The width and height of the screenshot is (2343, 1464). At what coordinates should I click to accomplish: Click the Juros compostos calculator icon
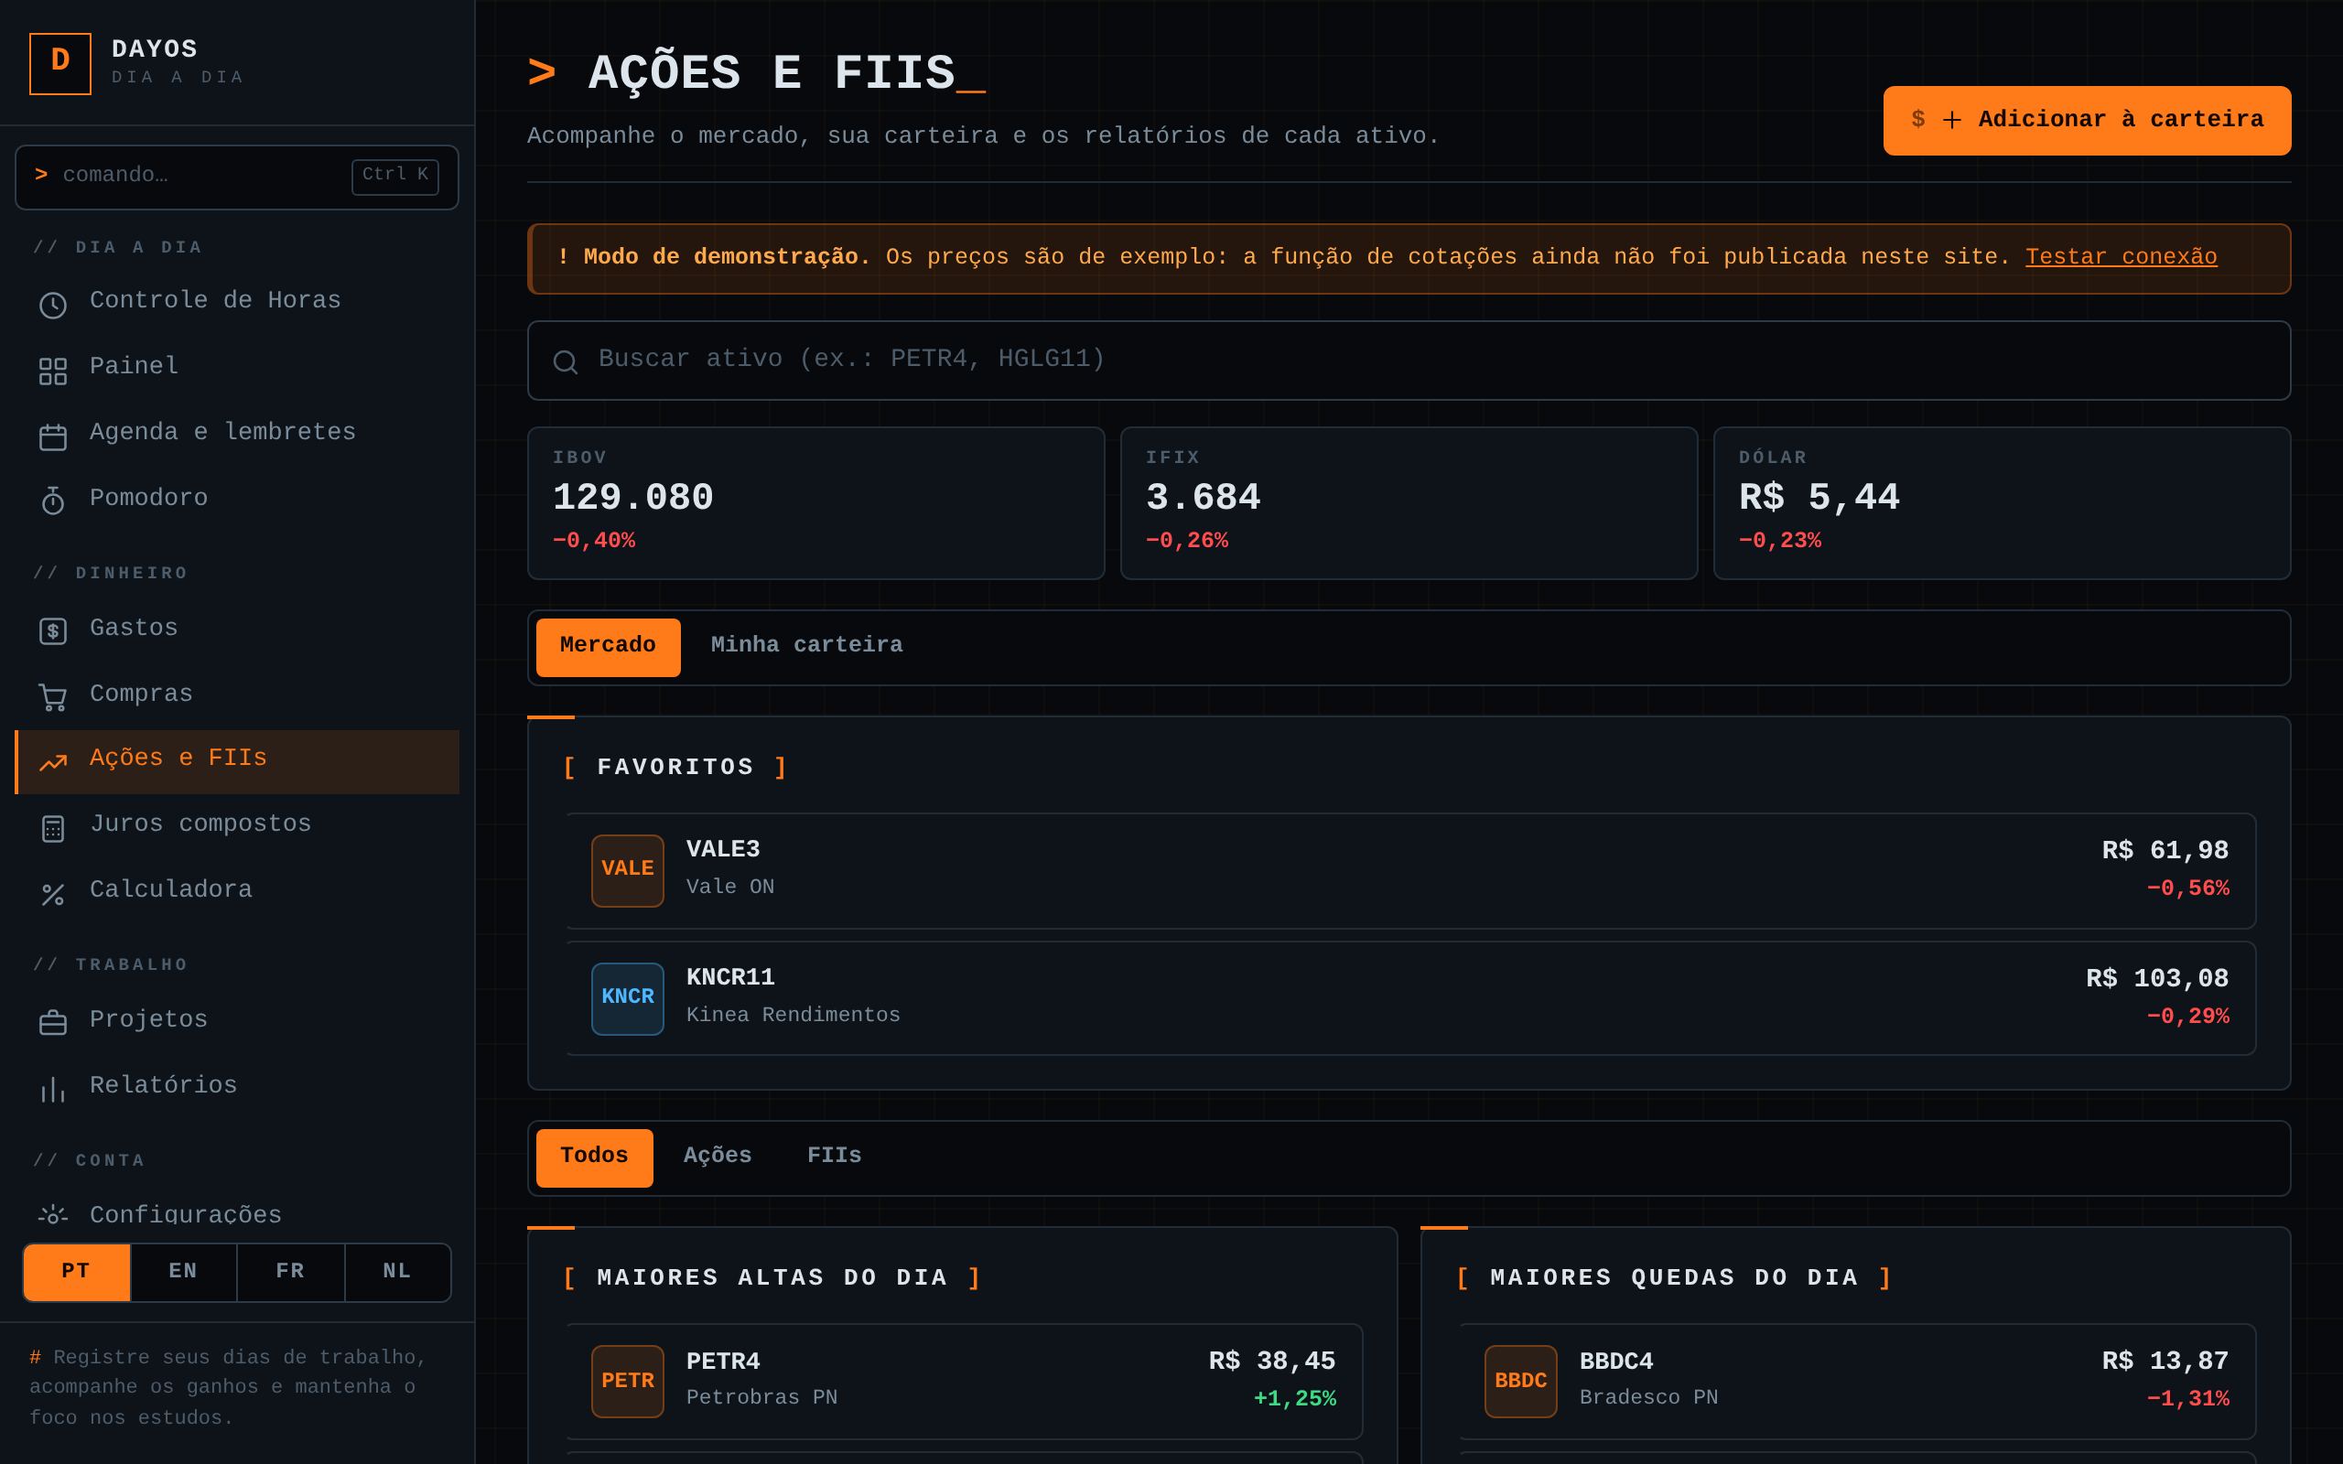(x=52, y=829)
